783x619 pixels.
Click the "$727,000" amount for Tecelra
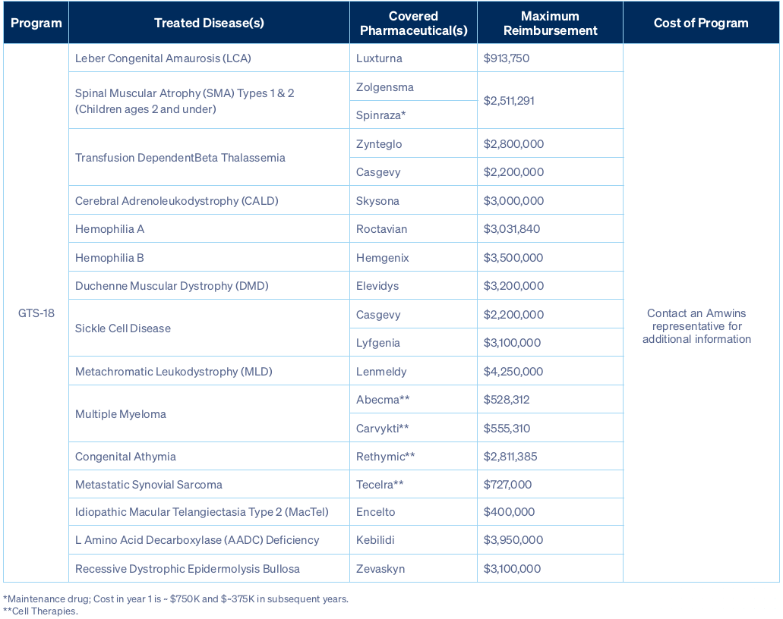click(507, 484)
